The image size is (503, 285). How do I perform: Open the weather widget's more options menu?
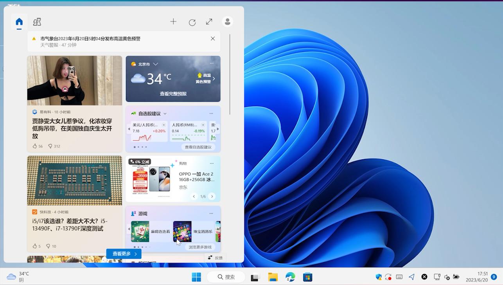[x=212, y=63]
